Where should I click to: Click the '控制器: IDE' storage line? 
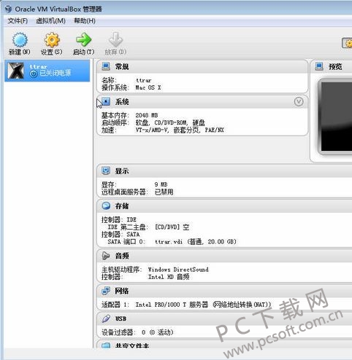pos(119,219)
